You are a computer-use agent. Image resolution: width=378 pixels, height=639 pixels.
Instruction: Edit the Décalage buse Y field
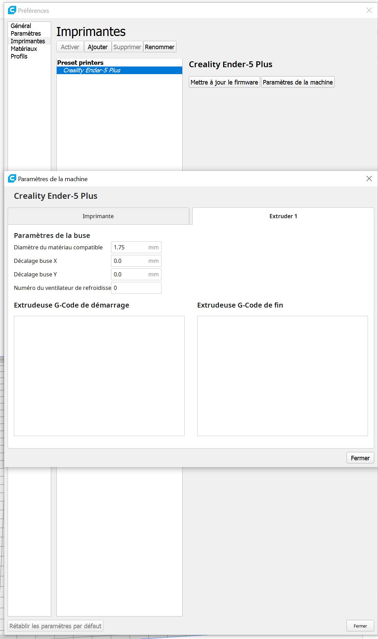[136, 274]
